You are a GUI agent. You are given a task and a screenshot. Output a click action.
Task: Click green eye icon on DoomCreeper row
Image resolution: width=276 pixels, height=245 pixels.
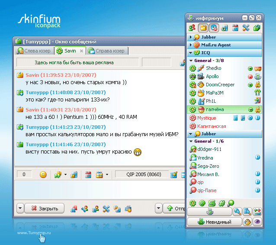tap(250, 85)
